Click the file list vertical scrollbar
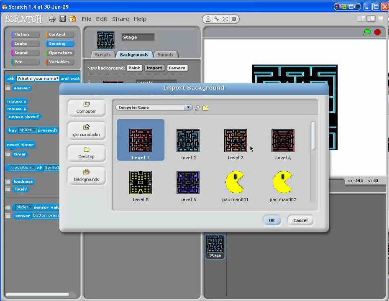This screenshot has height=301, width=389. [x=313, y=135]
